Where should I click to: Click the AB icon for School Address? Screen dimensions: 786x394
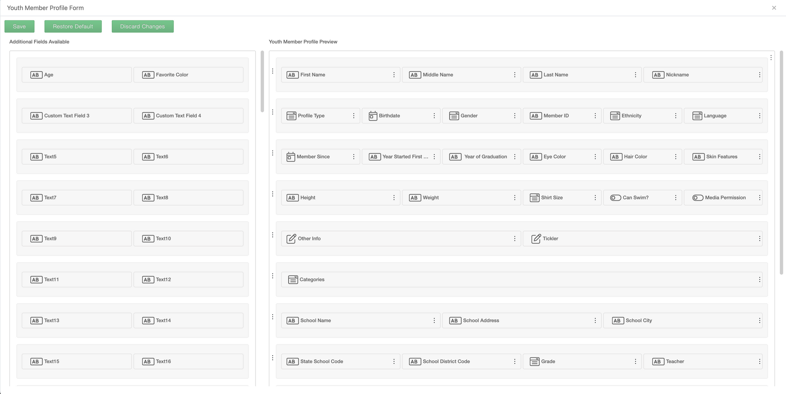pos(455,320)
